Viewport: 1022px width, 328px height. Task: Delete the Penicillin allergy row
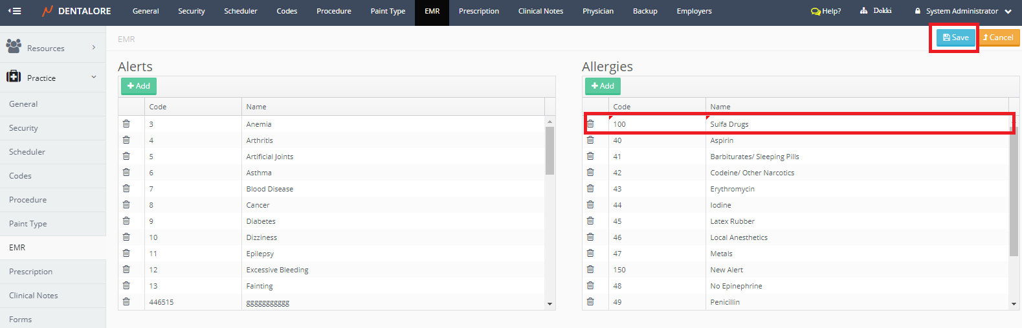click(590, 301)
